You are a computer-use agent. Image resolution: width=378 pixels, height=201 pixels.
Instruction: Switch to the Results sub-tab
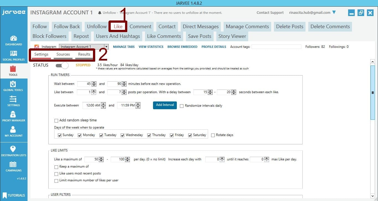point(84,54)
